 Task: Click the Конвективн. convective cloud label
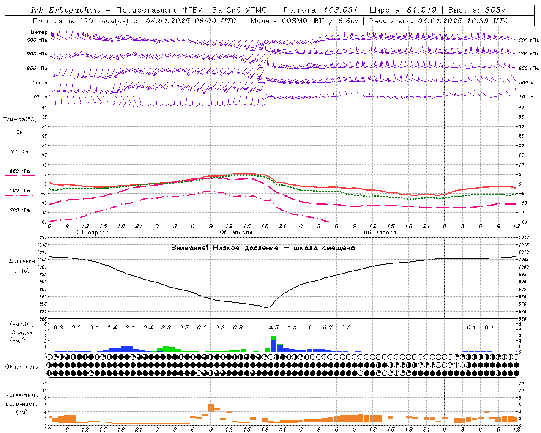(22, 395)
